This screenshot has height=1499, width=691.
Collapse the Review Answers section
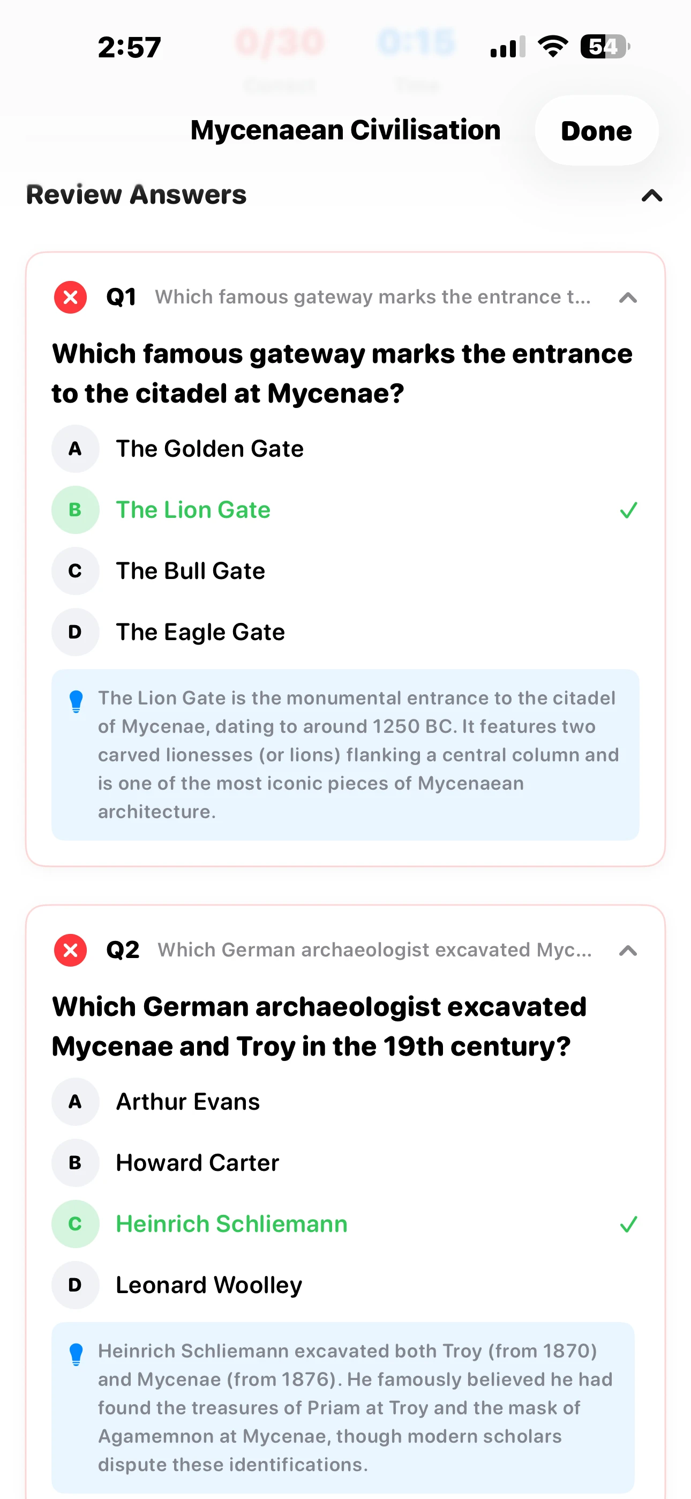coord(652,196)
